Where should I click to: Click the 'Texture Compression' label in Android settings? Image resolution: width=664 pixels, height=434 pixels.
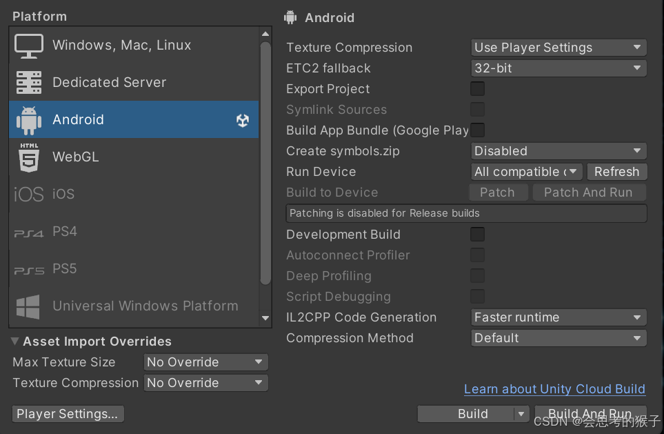pyautogui.click(x=349, y=48)
